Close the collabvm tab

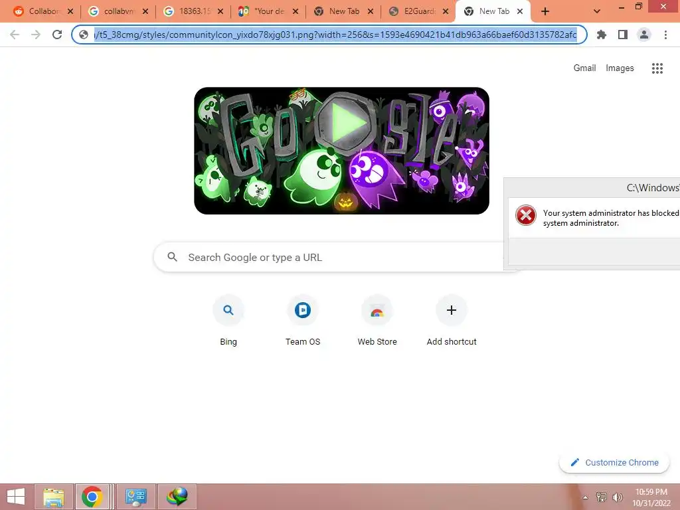pyautogui.click(x=145, y=11)
